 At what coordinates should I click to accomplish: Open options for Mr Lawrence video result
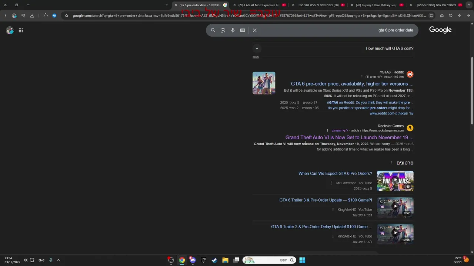(332, 183)
